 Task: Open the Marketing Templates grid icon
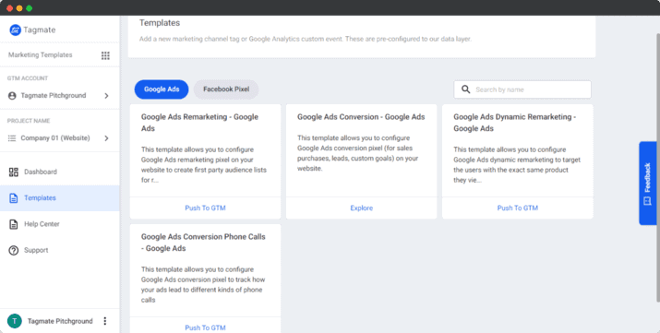point(105,55)
